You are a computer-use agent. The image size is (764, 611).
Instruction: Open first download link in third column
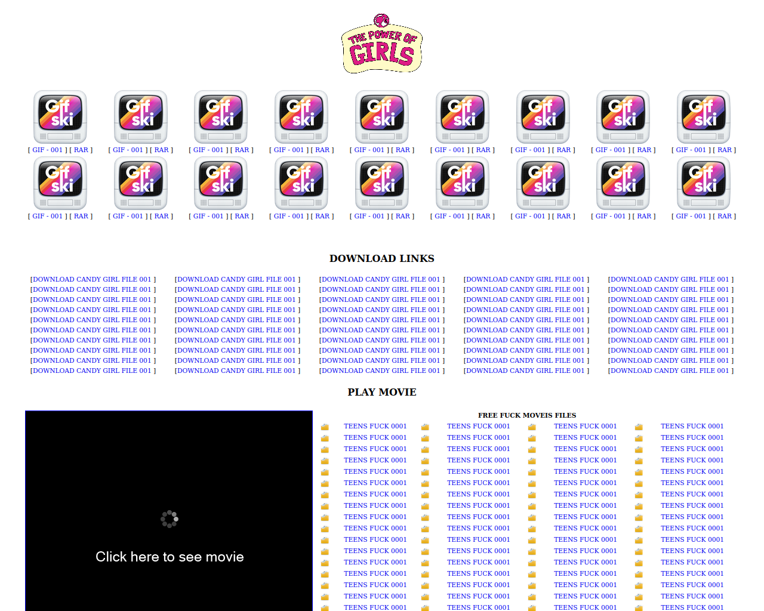pos(382,279)
